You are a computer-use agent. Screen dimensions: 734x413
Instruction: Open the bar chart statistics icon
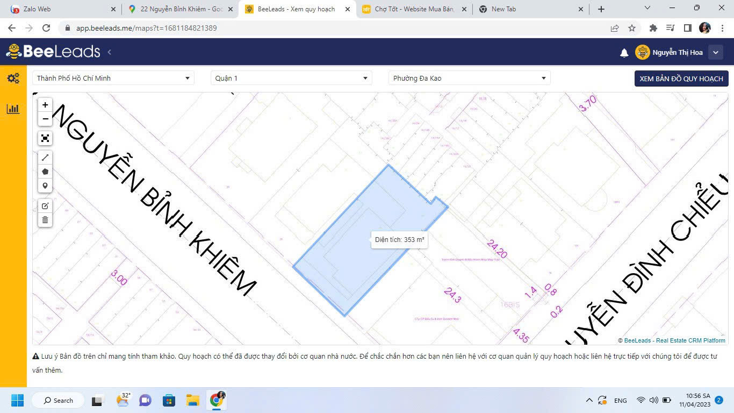coord(13,109)
